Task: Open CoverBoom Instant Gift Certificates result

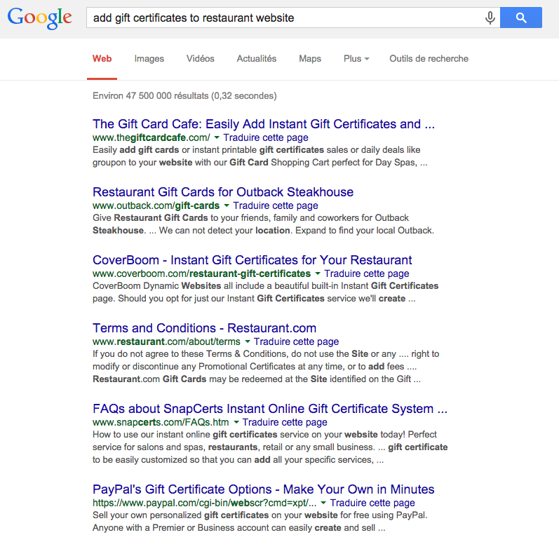Action: click(x=252, y=260)
